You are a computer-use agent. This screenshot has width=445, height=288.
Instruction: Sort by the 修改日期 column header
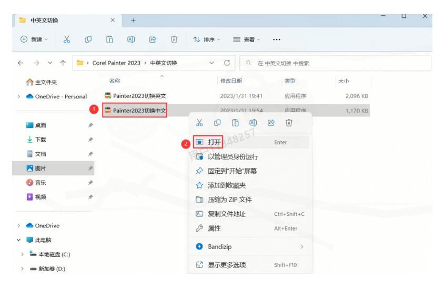coord(231,81)
